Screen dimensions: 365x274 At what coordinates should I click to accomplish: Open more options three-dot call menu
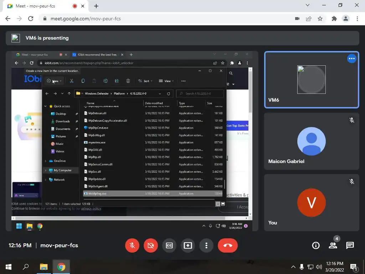coord(206,245)
